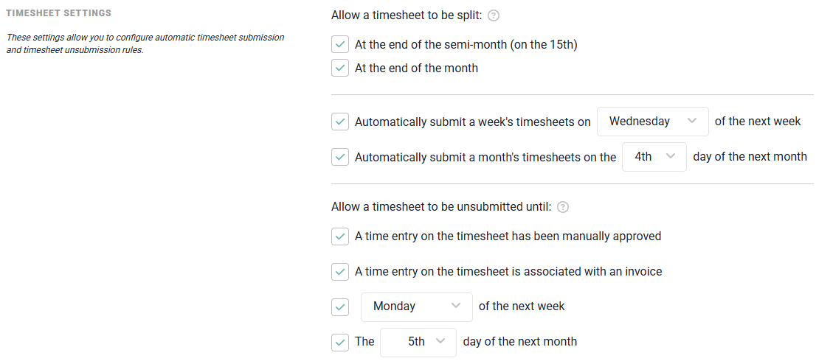Open the 4th day dropdown
816x361 pixels.
(x=654, y=157)
